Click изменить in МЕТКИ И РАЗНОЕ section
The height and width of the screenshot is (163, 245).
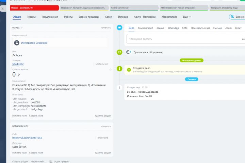(105, 126)
